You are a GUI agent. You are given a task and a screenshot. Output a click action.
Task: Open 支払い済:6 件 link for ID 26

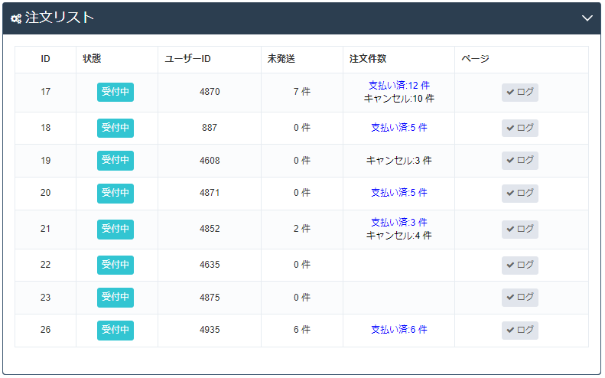coord(398,330)
